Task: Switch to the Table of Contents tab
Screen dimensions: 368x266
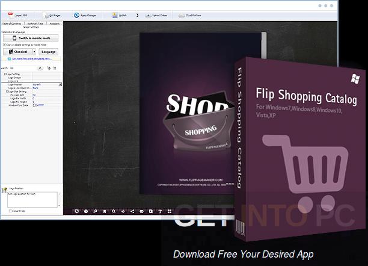Action: click(x=12, y=23)
